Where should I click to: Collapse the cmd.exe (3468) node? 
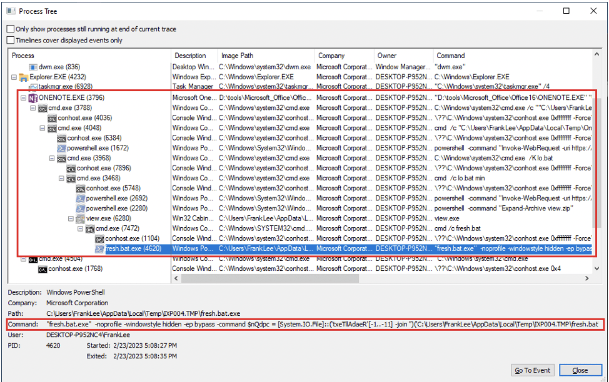click(61, 179)
